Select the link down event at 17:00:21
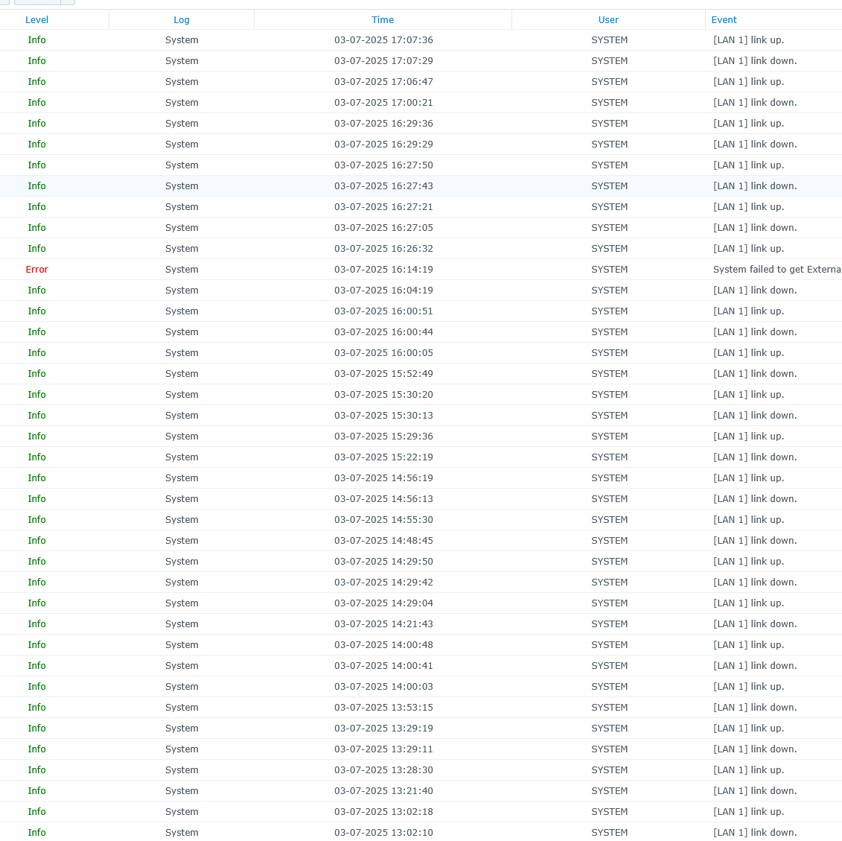 coord(755,103)
